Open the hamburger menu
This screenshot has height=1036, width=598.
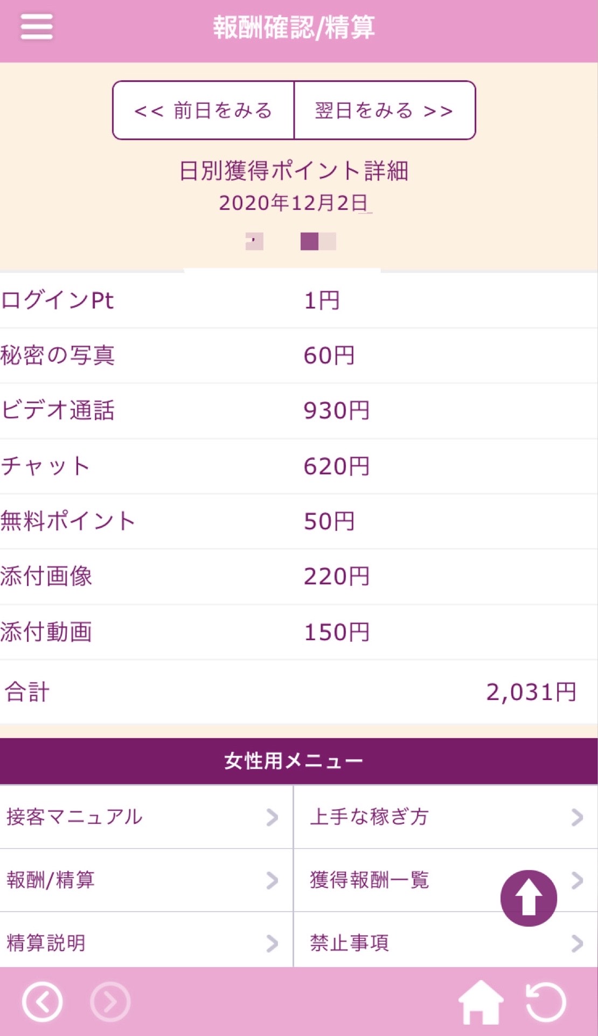pyautogui.click(x=37, y=27)
